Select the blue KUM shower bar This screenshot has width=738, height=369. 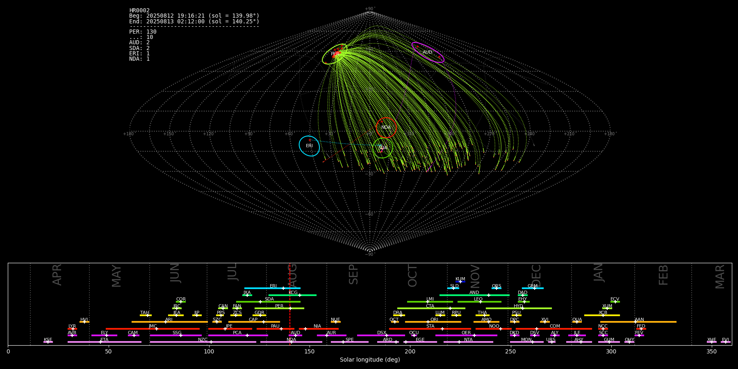460,282
